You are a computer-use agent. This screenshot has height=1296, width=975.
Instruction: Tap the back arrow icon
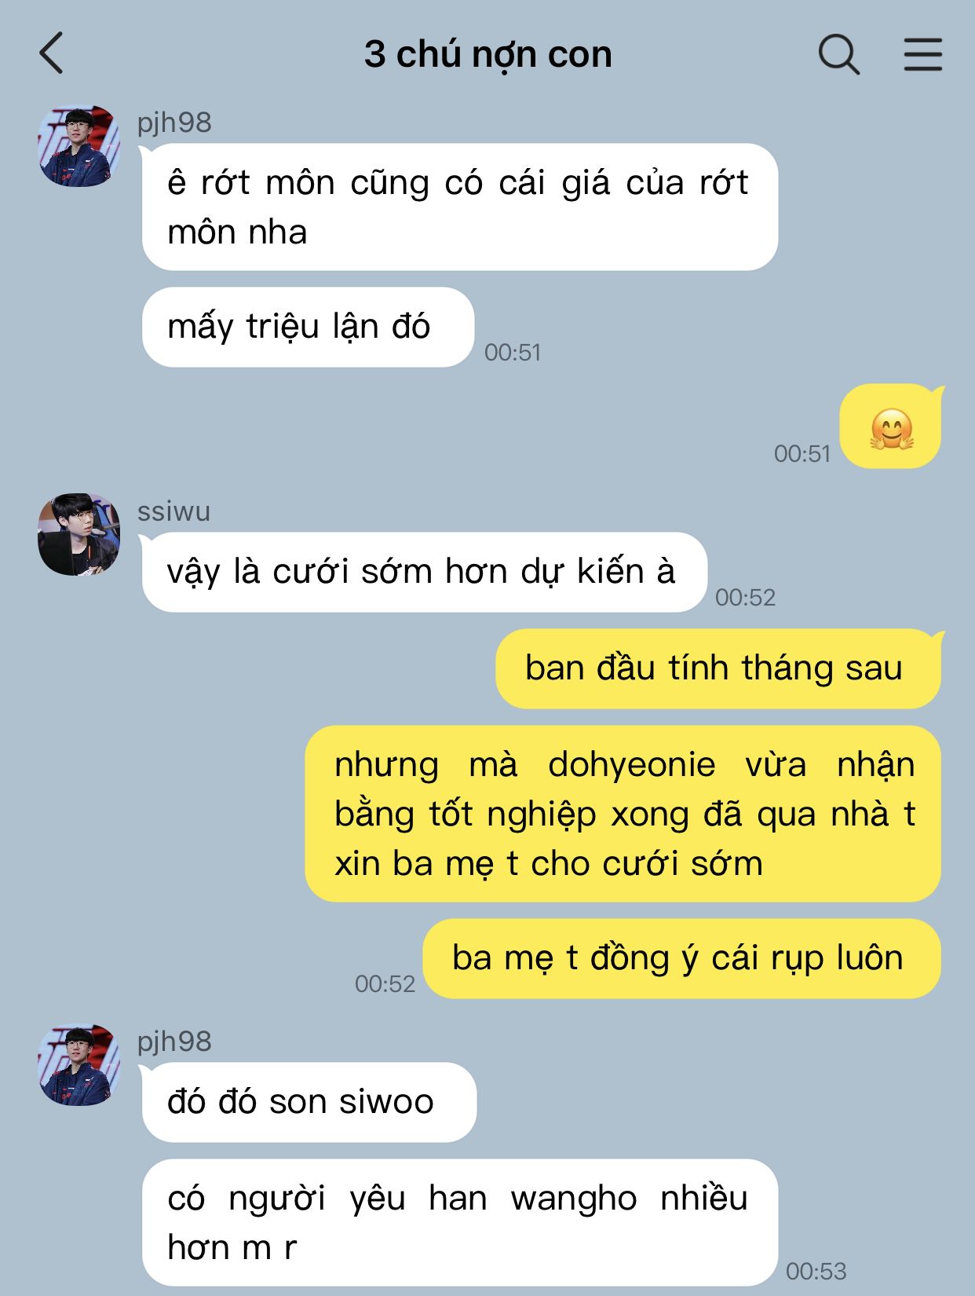(x=51, y=53)
